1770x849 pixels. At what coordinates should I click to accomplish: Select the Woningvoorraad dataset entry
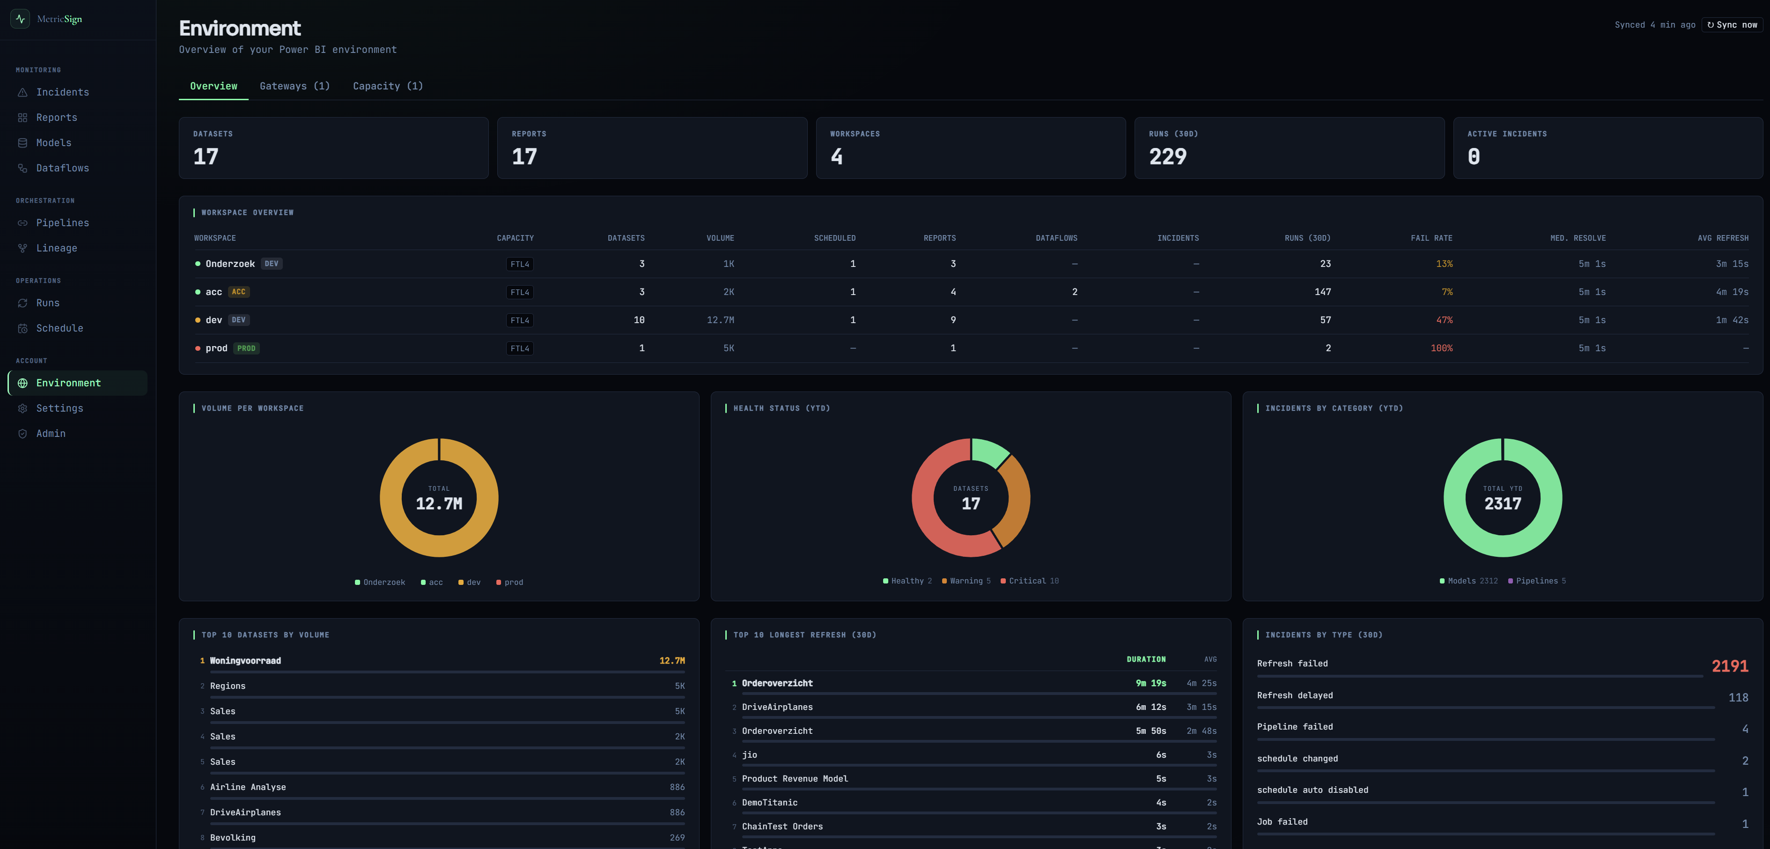tap(245, 661)
